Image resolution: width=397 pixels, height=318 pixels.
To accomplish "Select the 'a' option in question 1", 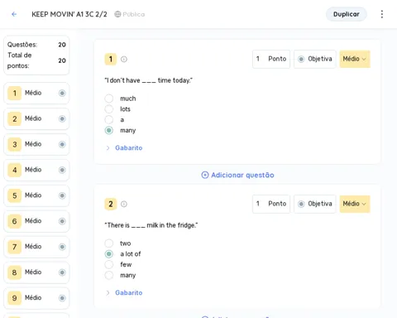I will [x=109, y=119].
